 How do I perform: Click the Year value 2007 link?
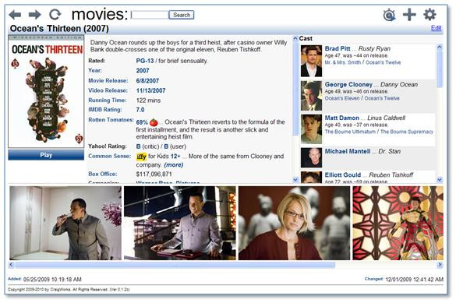(143, 71)
